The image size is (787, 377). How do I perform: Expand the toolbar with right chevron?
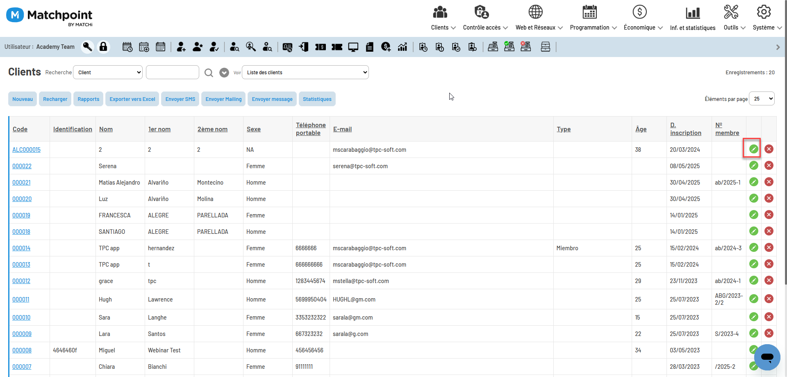[778, 47]
